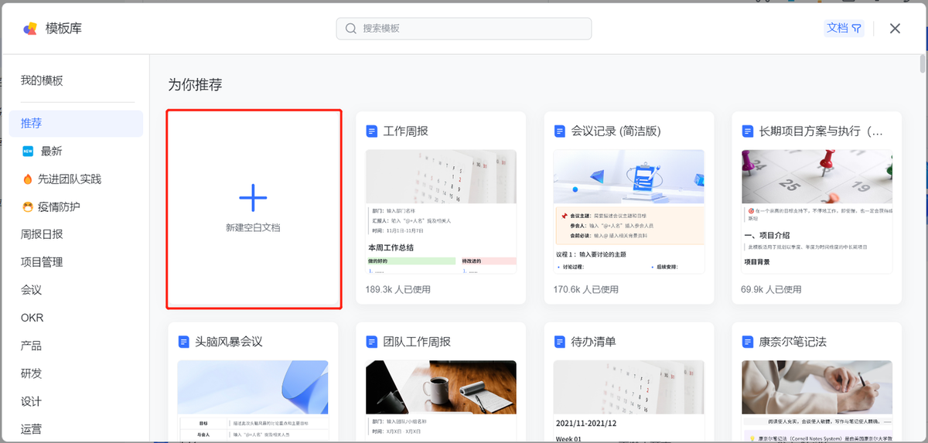Open 会议记录 (简洁版) template title
The image size is (928, 443).
point(616,131)
